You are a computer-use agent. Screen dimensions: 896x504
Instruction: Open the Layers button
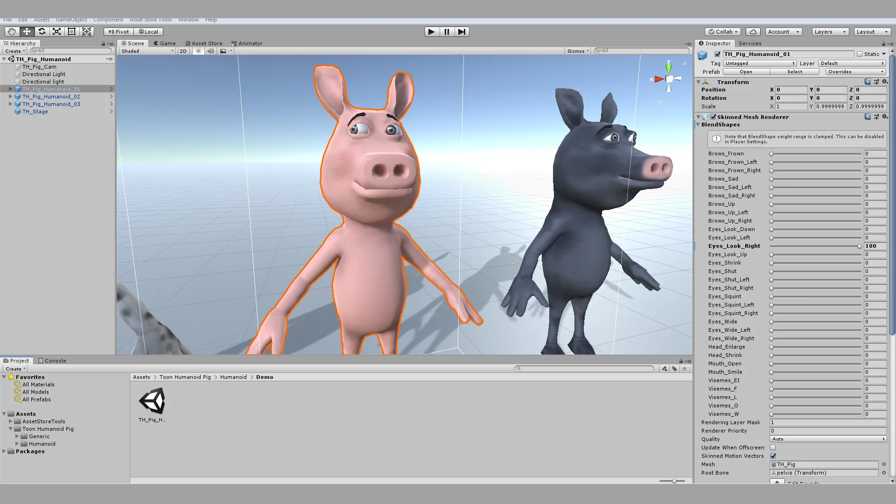coord(830,32)
